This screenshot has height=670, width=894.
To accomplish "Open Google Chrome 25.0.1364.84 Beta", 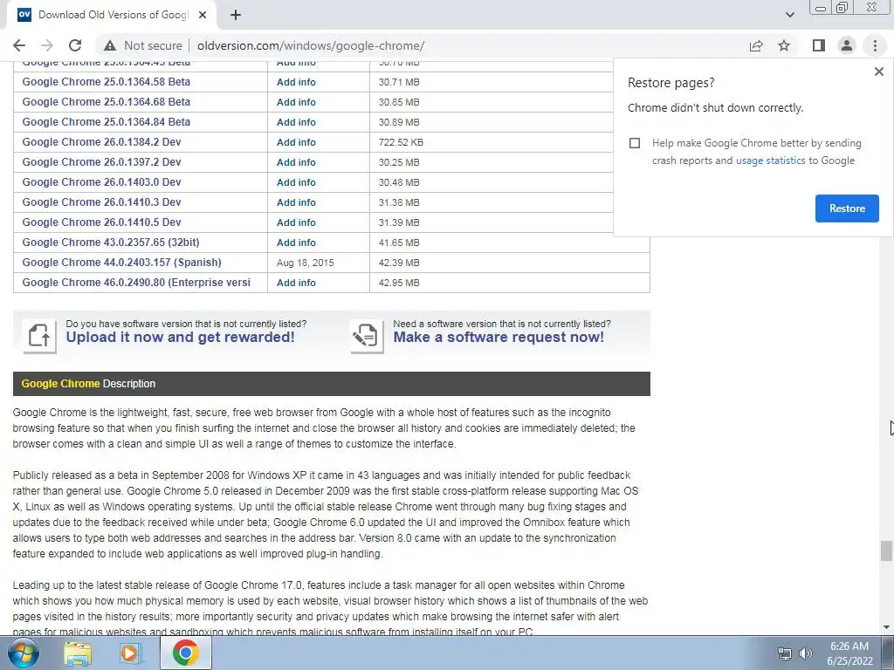I will coord(106,122).
